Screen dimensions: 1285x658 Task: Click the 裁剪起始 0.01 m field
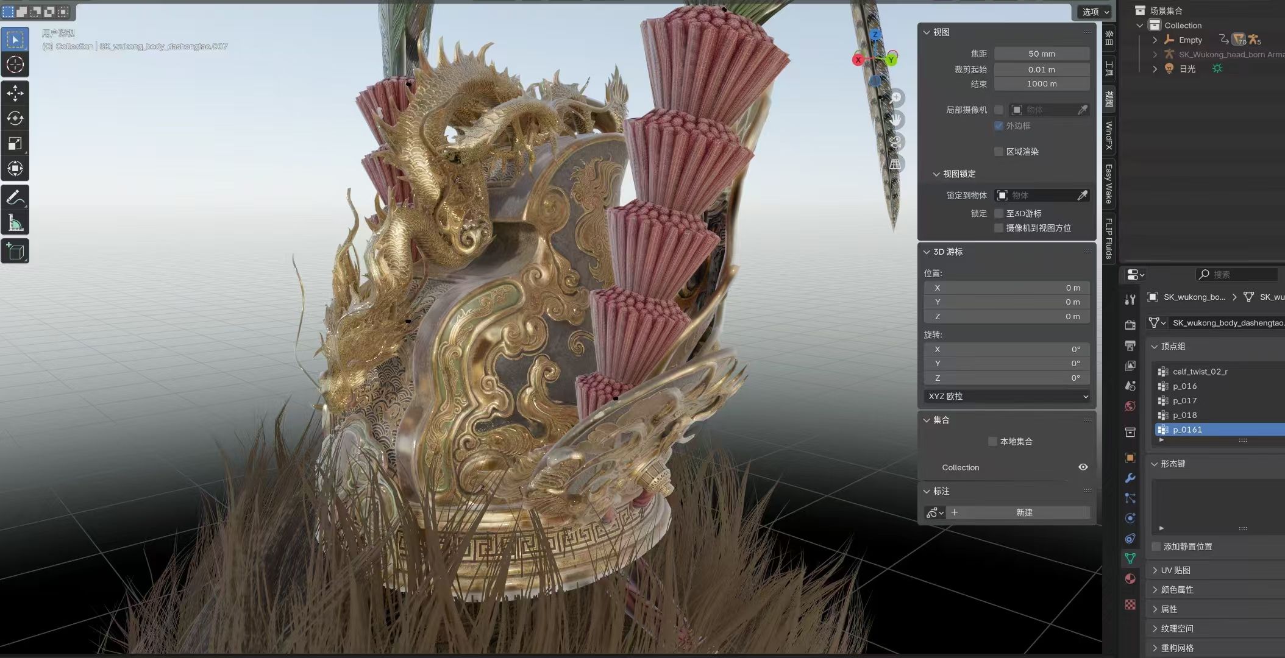(x=1042, y=69)
